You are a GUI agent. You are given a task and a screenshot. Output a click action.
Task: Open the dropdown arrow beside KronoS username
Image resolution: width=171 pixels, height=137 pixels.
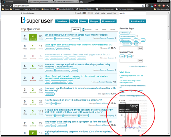(x=73, y=13)
